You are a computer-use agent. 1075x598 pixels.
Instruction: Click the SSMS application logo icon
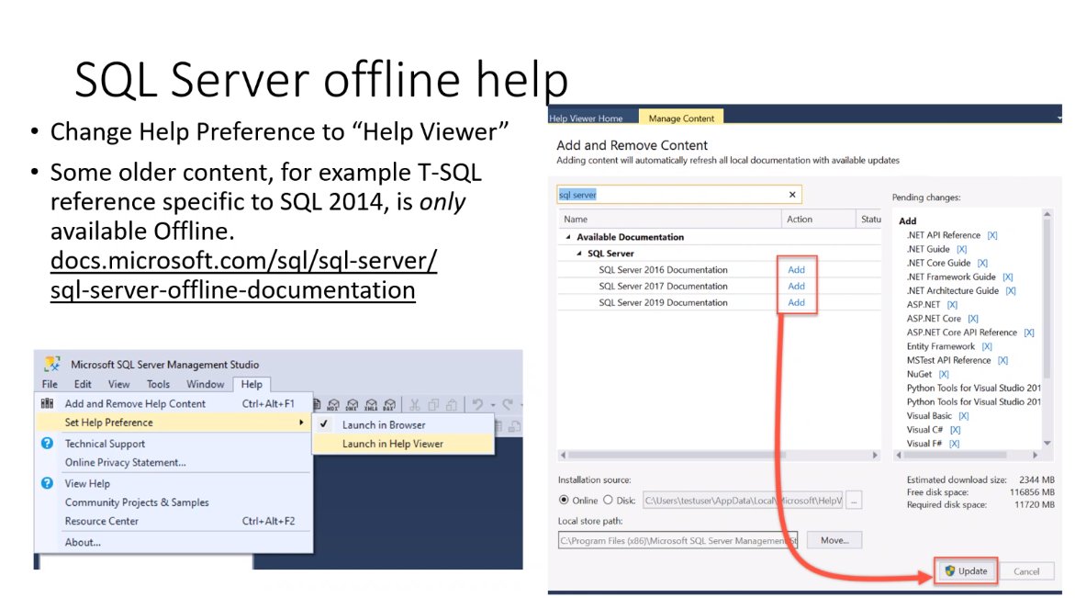pyautogui.click(x=52, y=364)
